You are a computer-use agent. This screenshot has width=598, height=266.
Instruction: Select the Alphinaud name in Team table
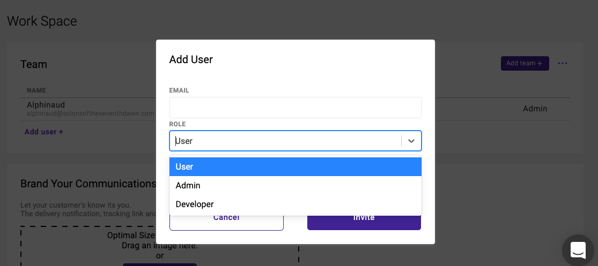pyautogui.click(x=46, y=105)
